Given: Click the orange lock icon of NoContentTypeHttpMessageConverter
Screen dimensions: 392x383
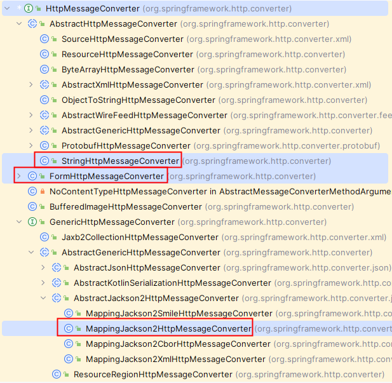Looking at the screenshot, I should (x=43, y=192).
